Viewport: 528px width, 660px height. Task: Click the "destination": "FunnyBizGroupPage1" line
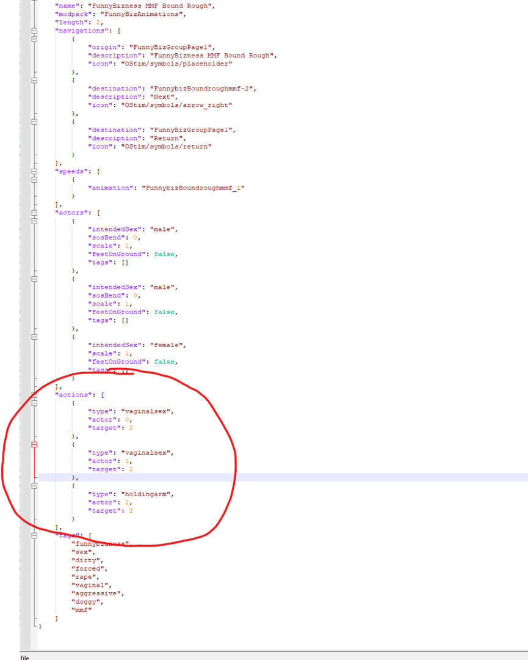[x=162, y=130]
